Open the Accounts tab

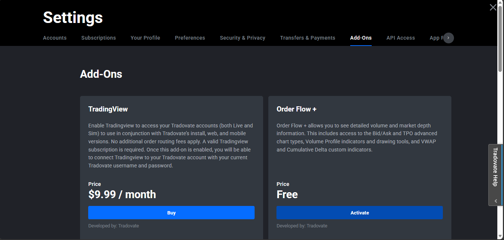click(x=55, y=38)
